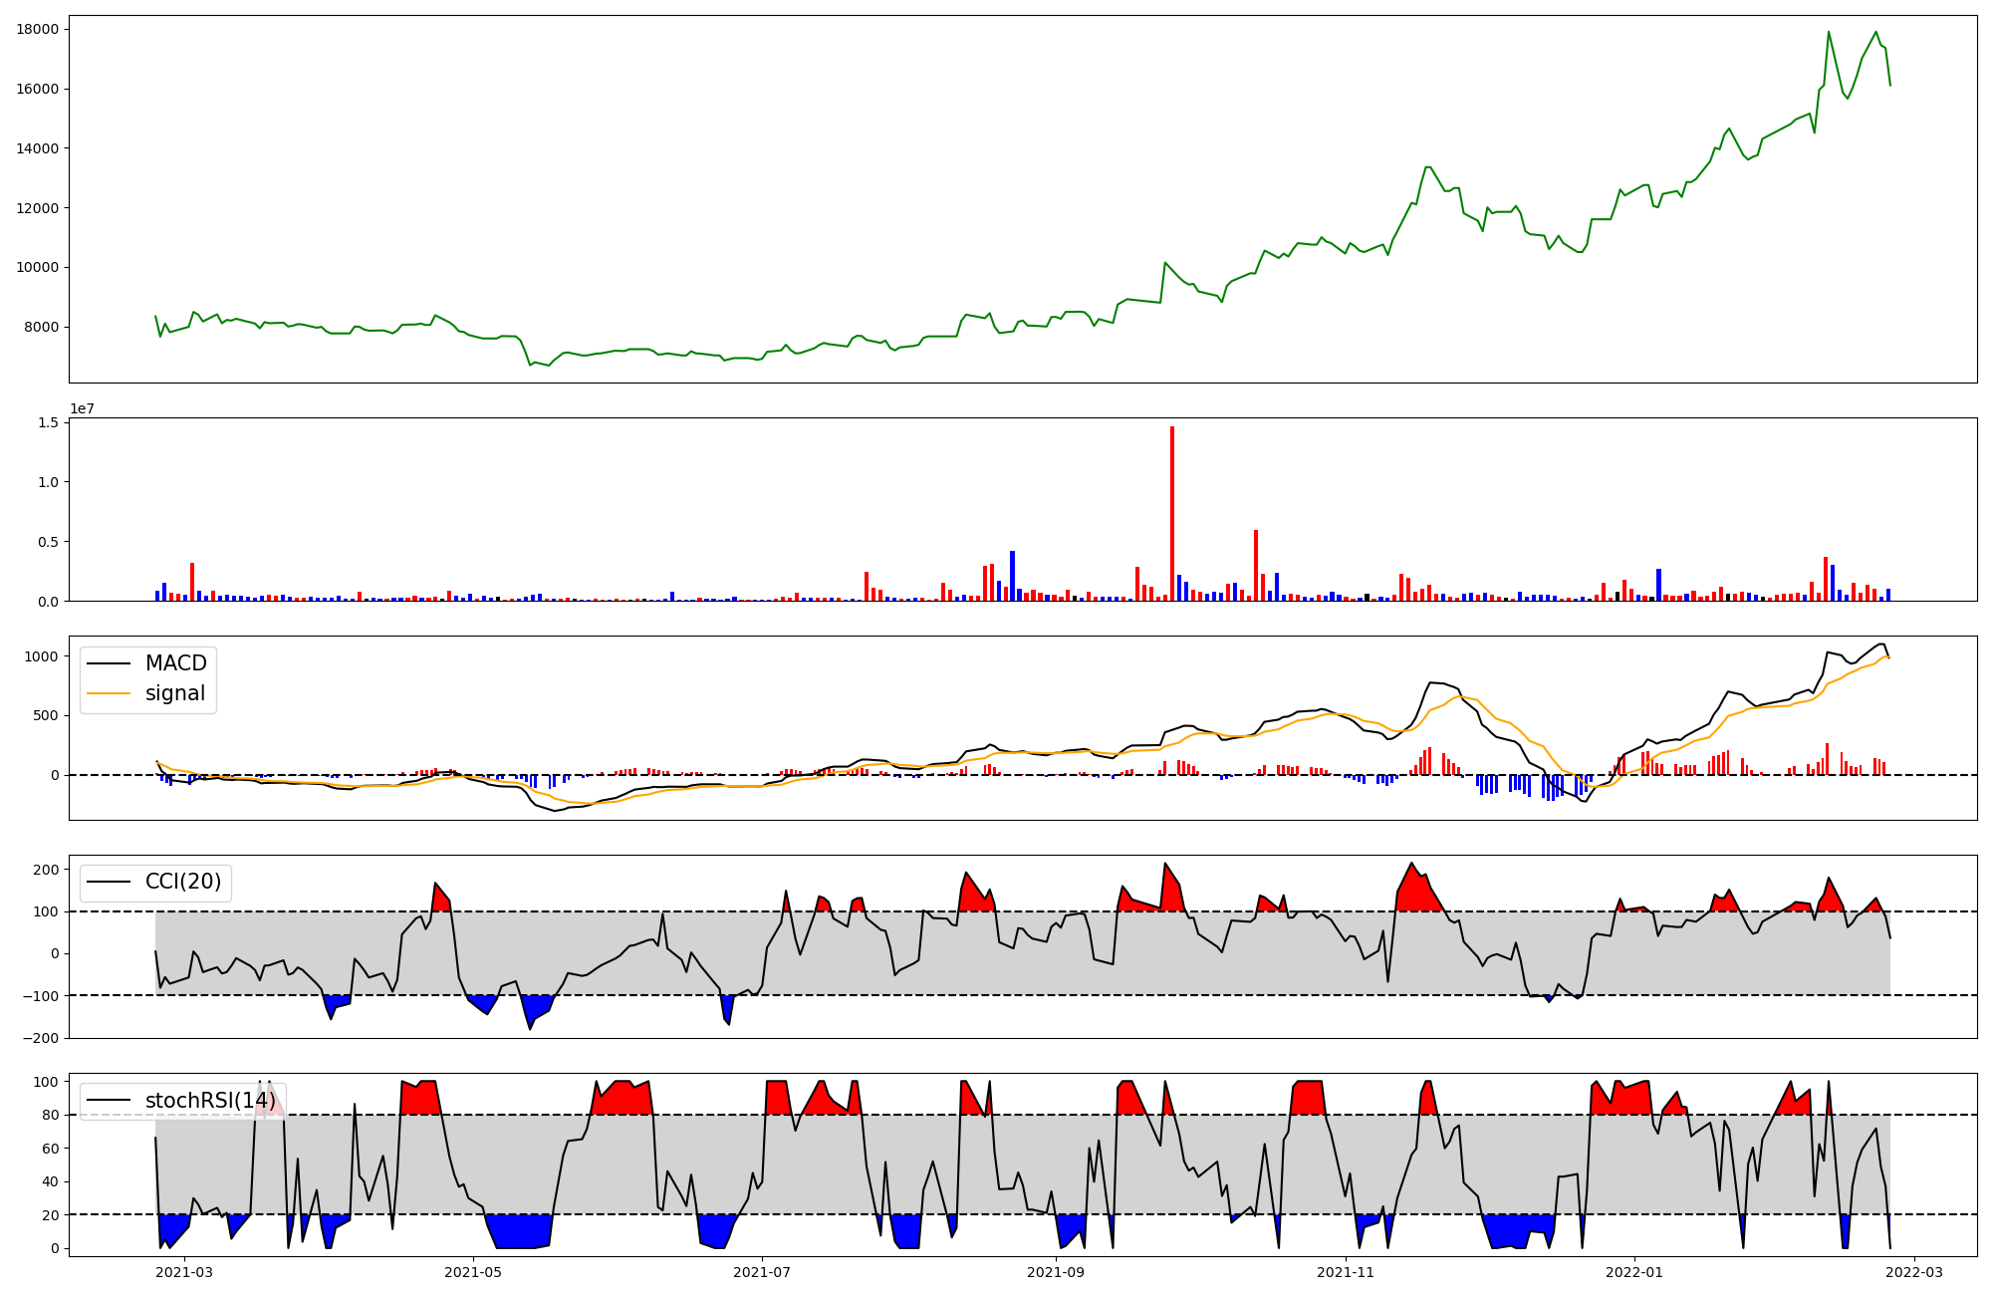Screen dimensions: 1992x1295
Task: Click the 1.5 volume axis tick label
Action: [x=50, y=422]
